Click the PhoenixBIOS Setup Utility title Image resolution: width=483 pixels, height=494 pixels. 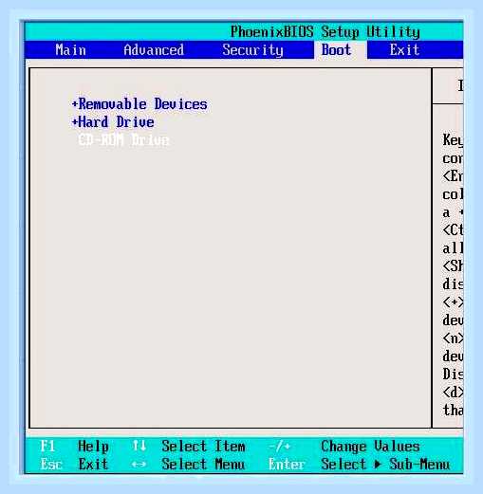325,32
